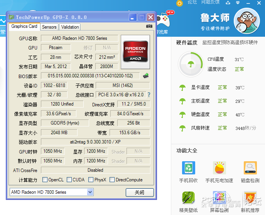
Task: Click the PCI-E 3.0 x16 bus interface value
Action: (x=121, y=95)
